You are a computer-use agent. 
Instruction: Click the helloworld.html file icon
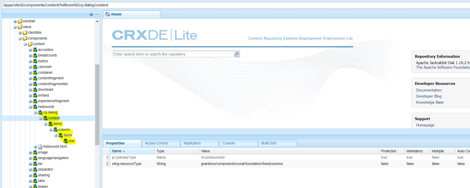point(40,147)
